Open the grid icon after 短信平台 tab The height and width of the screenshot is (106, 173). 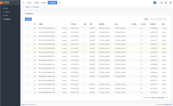click(60, 3)
